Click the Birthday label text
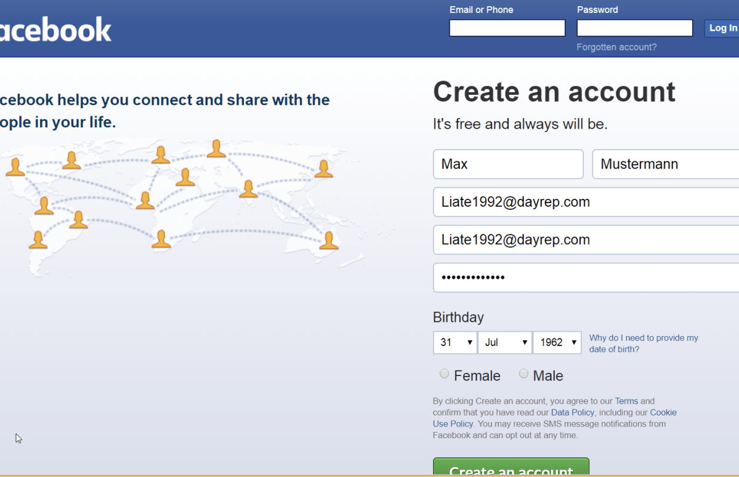The width and height of the screenshot is (739, 477). (x=458, y=318)
